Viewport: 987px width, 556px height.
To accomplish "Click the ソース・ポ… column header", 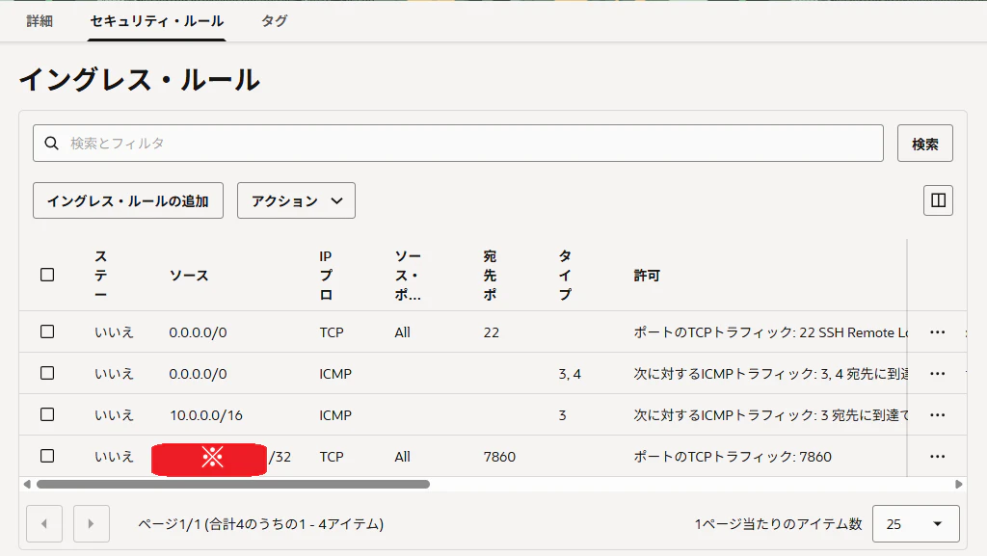I will (408, 276).
